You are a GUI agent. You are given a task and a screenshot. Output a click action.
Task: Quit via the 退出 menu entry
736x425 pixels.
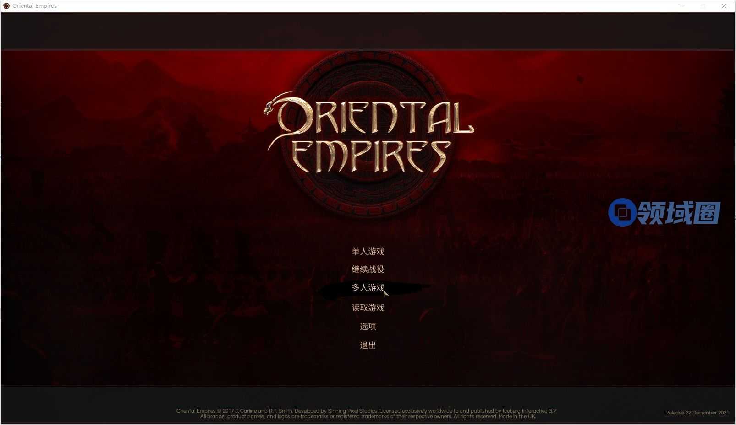pyautogui.click(x=368, y=345)
